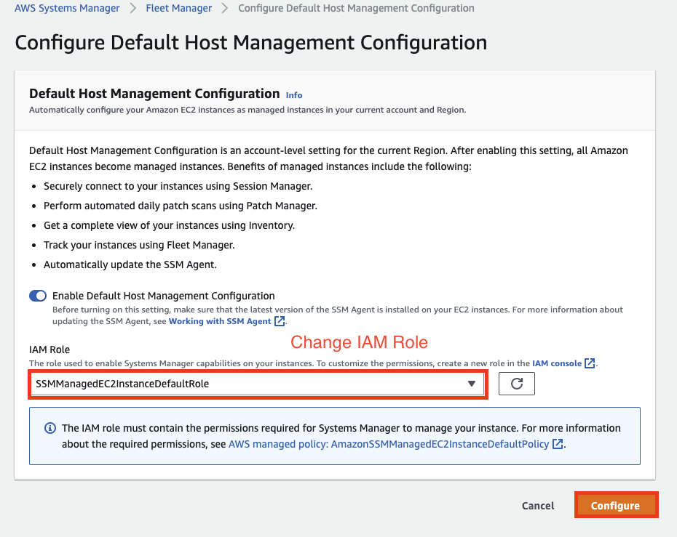Click the Cancel button
Viewport: 677px width, 537px height.
tap(537, 506)
